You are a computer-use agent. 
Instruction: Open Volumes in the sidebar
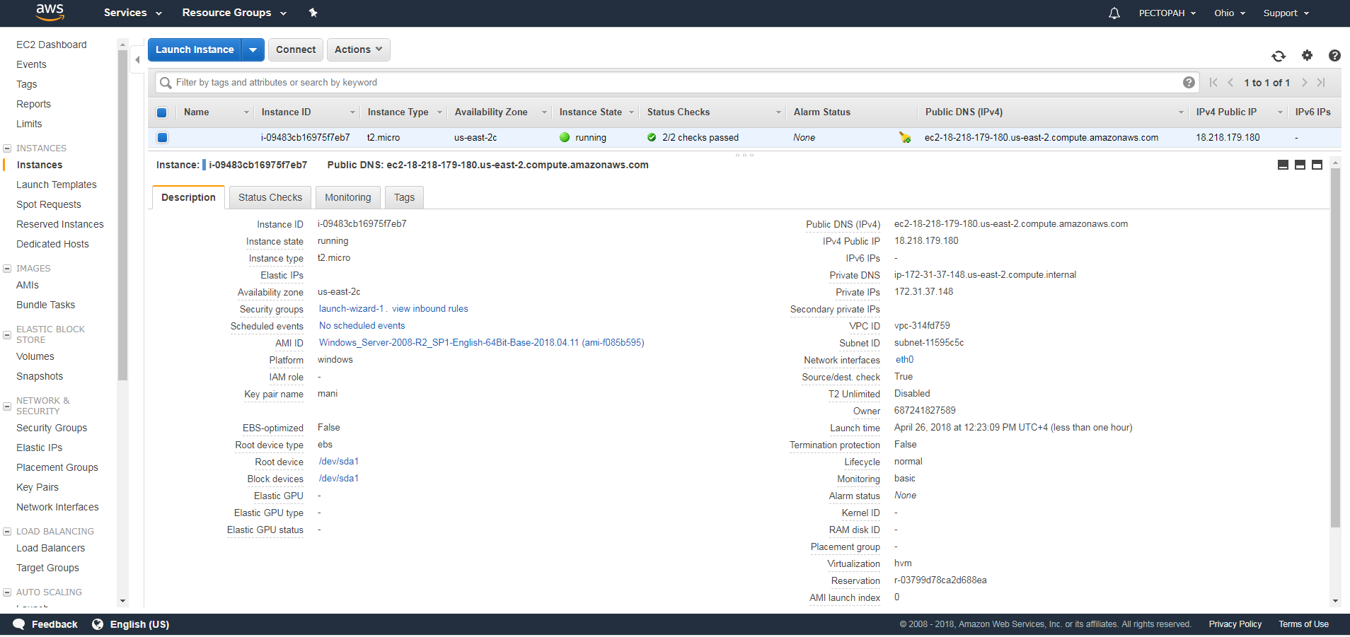click(x=35, y=356)
